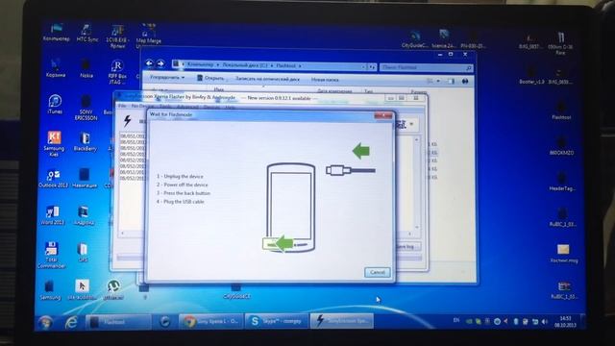Click the Explorer search field

[426, 67]
